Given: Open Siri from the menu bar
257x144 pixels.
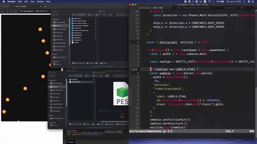Looking at the screenshot, I should [x=249, y=2].
